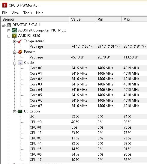Click the Max column header
147x164 pixels.
(x=134, y=19)
